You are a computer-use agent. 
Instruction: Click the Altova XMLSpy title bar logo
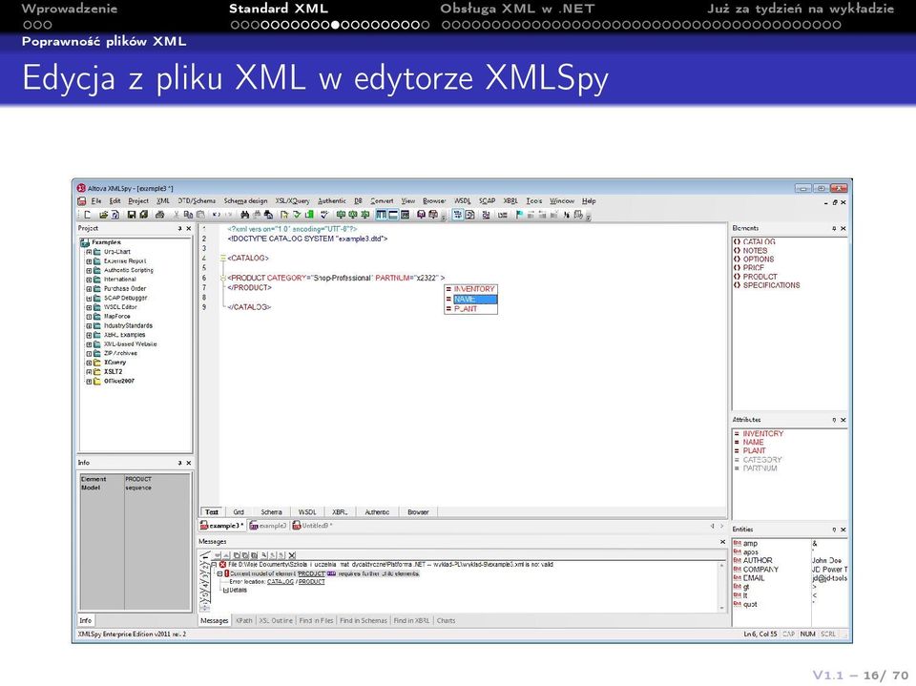81,188
